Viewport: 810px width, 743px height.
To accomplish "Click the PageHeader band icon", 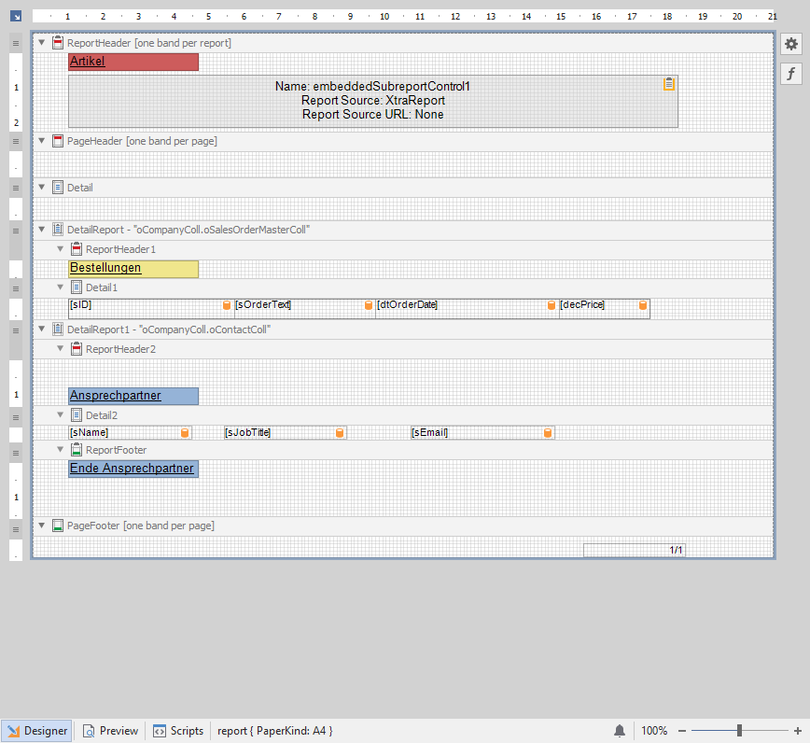I will (58, 141).
